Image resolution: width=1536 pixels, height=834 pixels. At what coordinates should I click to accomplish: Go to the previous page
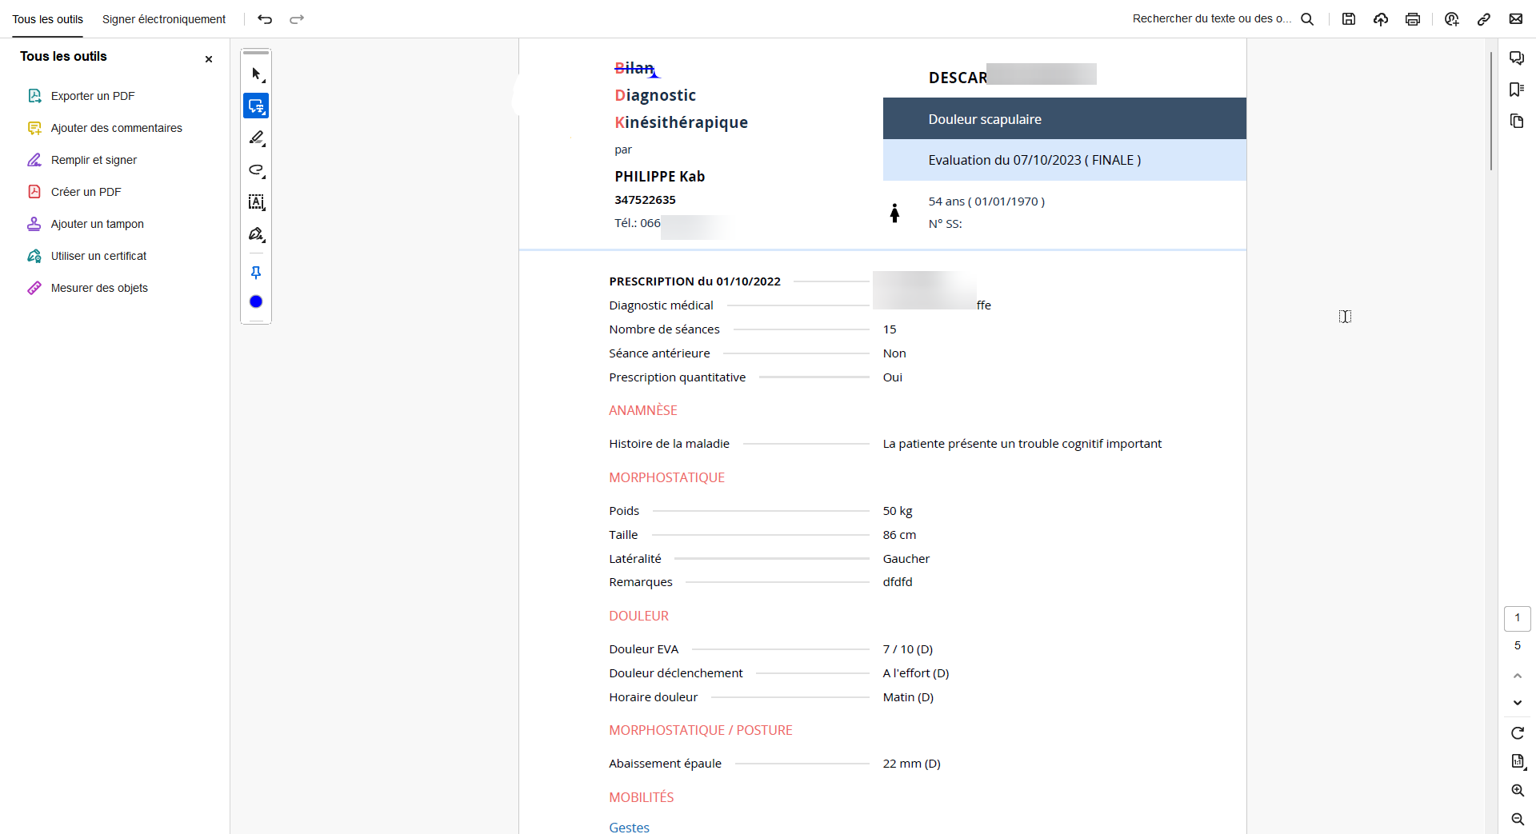[x=1518, y=676]
